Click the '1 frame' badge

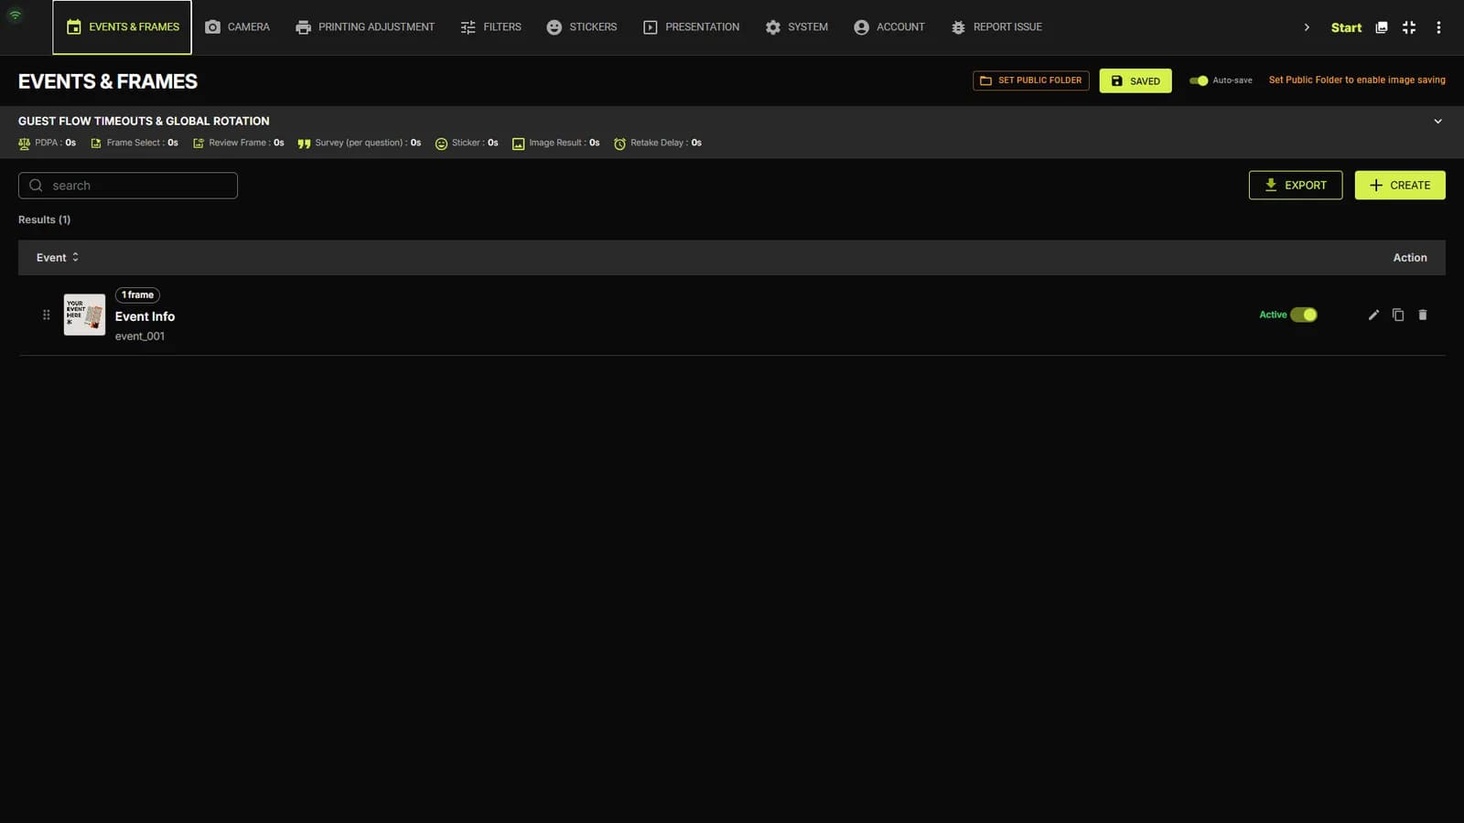click(x=137, y=294)
